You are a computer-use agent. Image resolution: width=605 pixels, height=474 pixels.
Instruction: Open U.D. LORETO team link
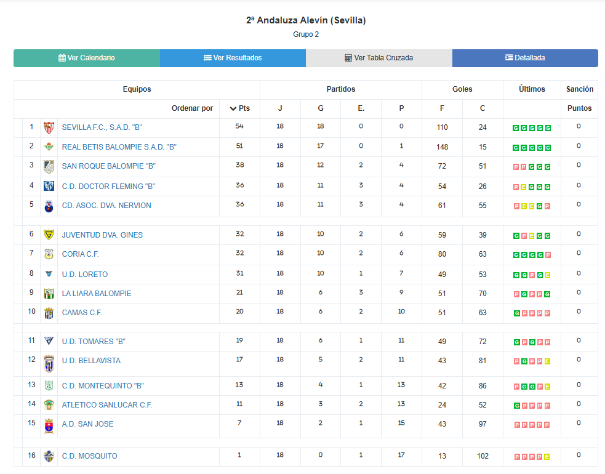point(85,275)
